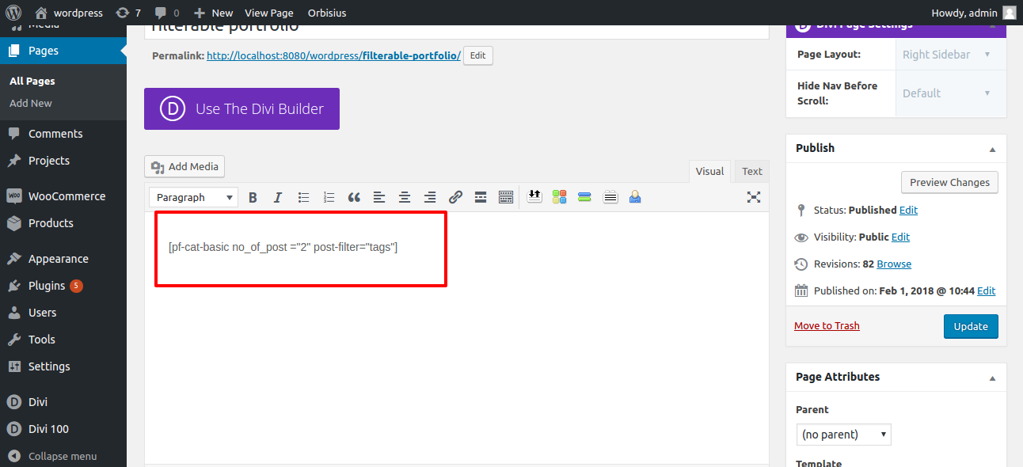Click the blockquote icon
The height and width of the screenshot is (467, 1023).
(x=354, y=198)
